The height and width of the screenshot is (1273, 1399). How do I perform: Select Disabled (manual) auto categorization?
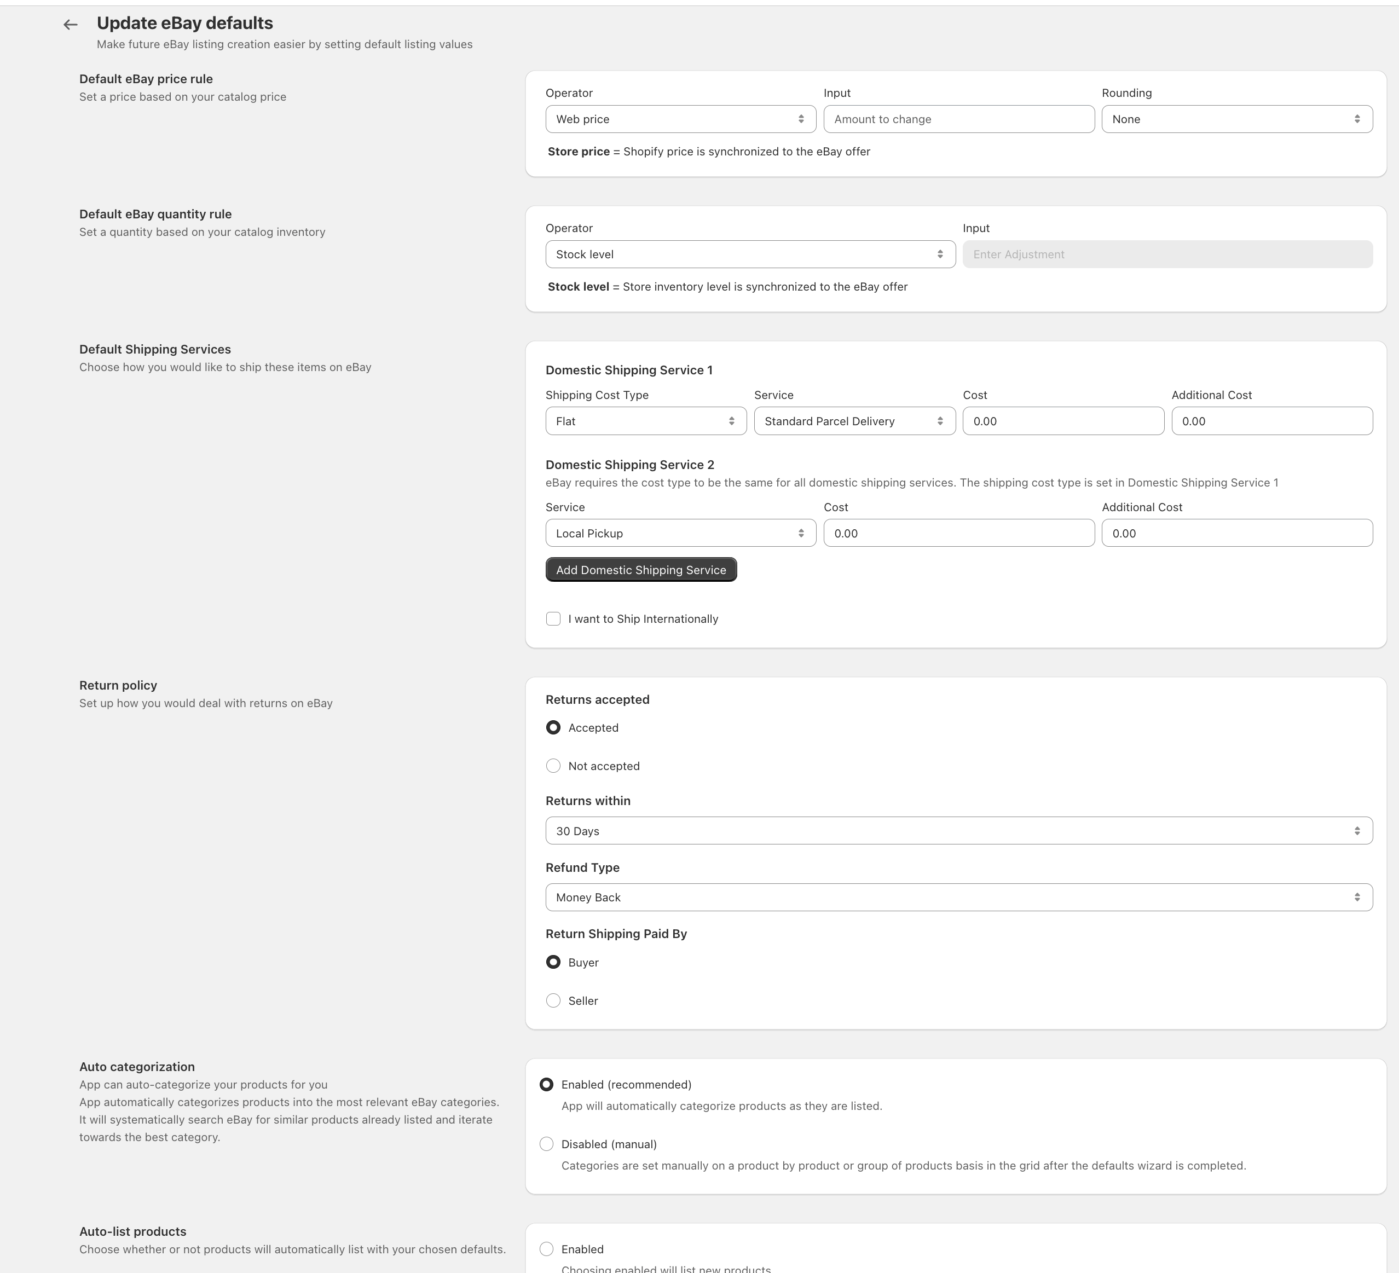[x=546, y=1143]
